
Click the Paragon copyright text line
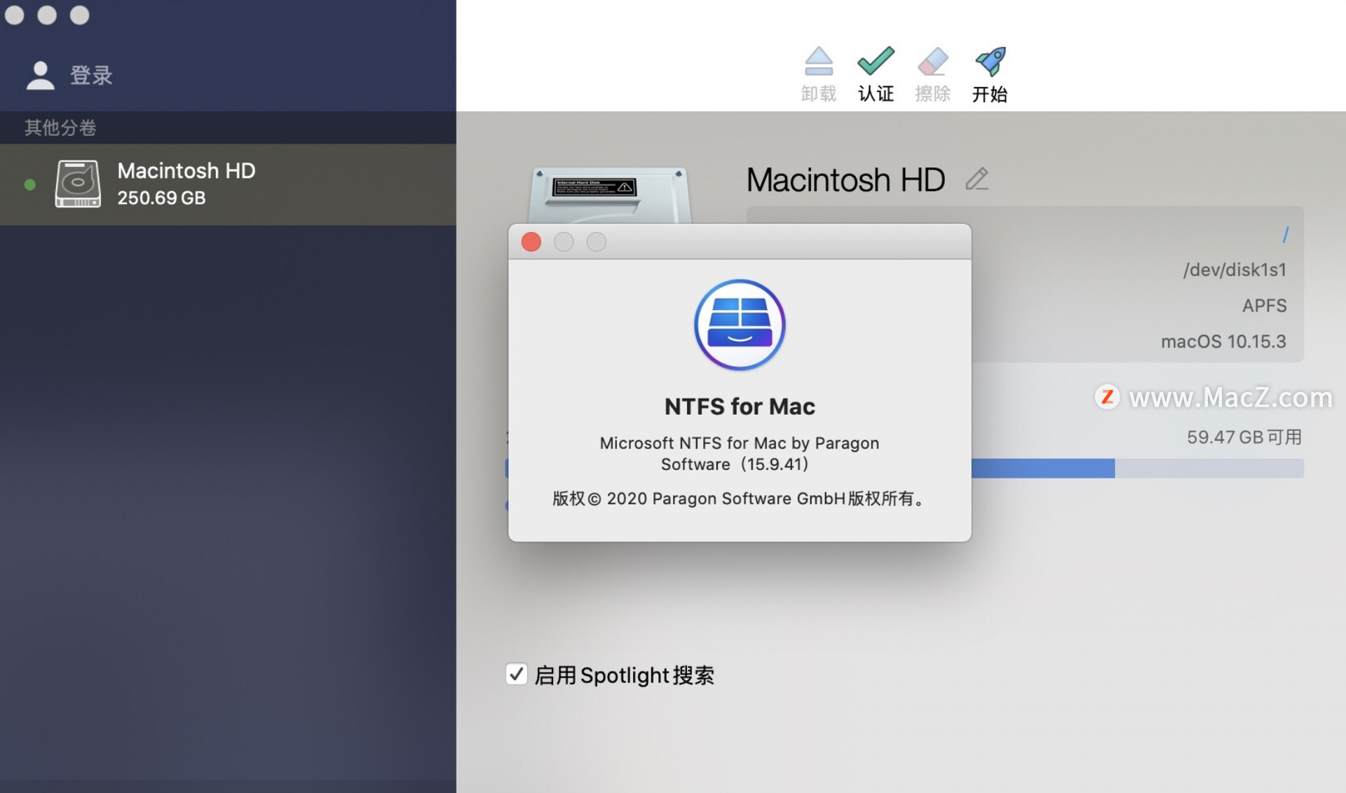(x=740, y=499)
